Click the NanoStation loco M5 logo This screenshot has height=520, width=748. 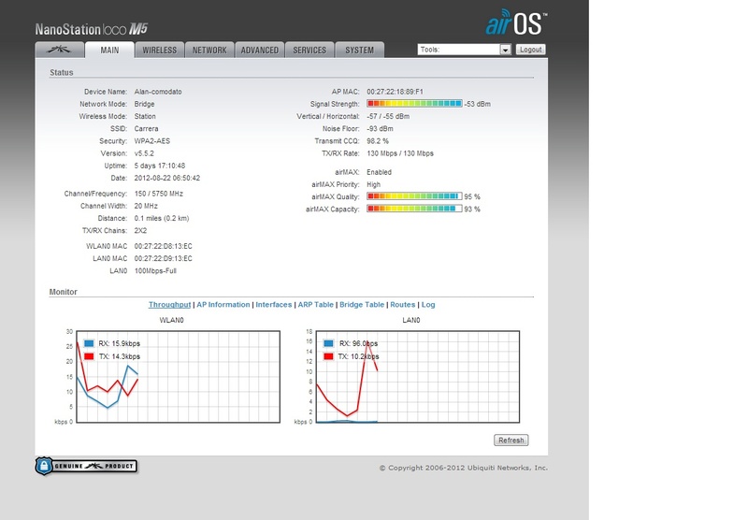click(x=92, y=29)
